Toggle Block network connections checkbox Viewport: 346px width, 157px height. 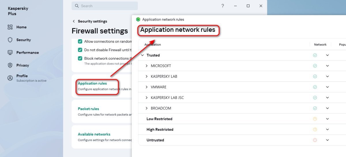pos(80,58)
